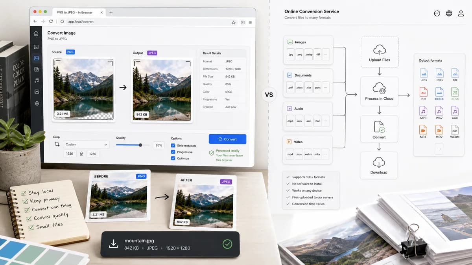The width and height of the screenshot is (472, 265).
Task: Select the .webp image format chip
Action: coord(309,55)
